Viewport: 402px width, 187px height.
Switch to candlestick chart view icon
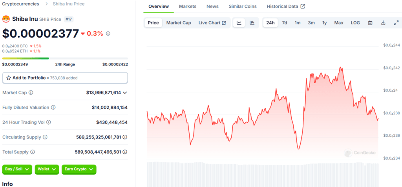pos(252,23)
